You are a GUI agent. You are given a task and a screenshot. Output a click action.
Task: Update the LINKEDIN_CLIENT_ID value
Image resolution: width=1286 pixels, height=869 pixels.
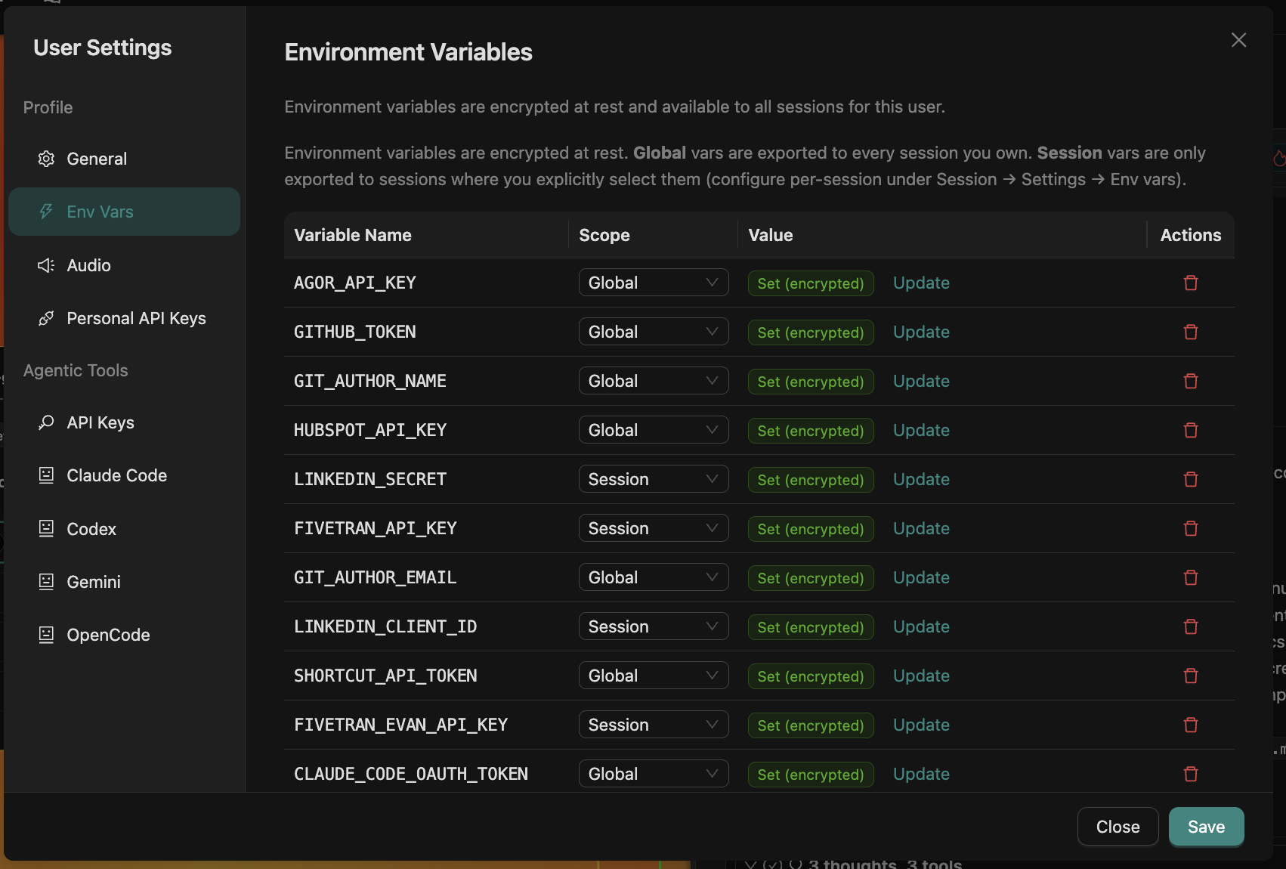tap(921, 626)
